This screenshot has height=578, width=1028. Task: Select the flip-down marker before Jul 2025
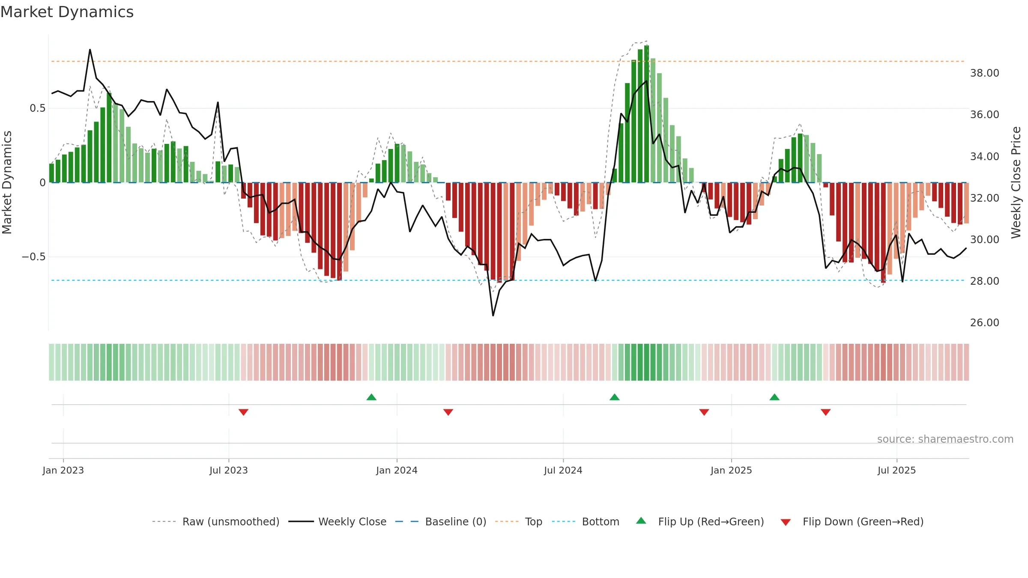(x=826, y=412)
